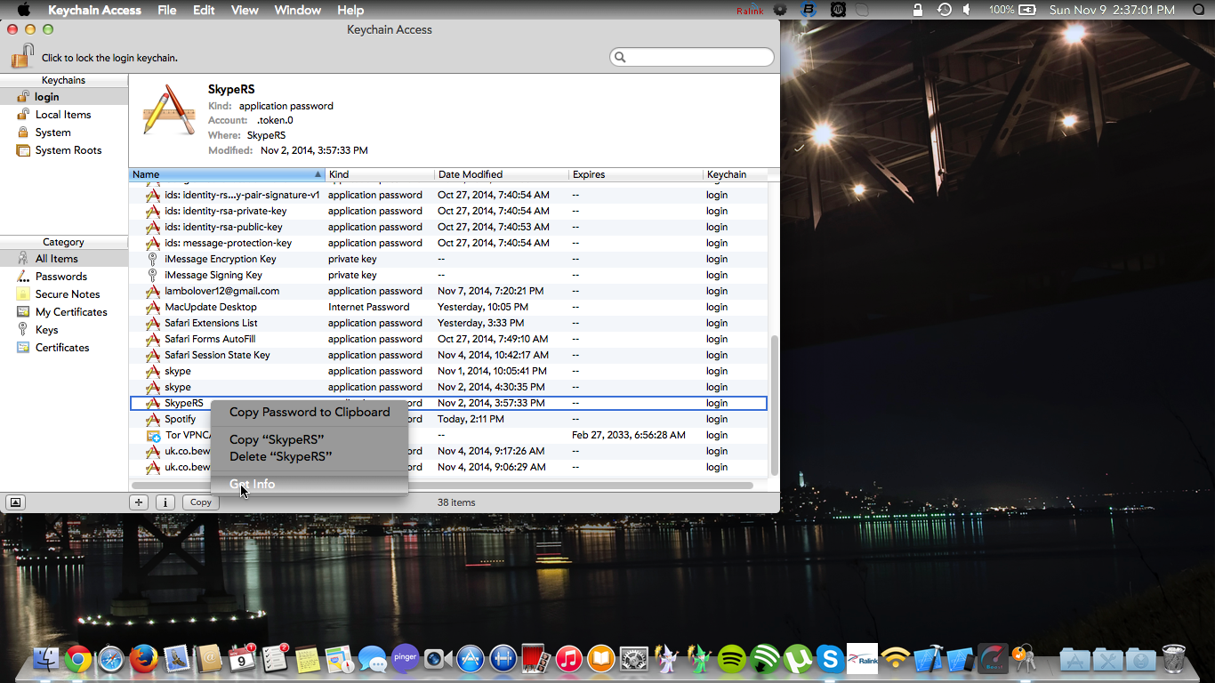
Task: Click the info (i) button
Action: [165, 502]
